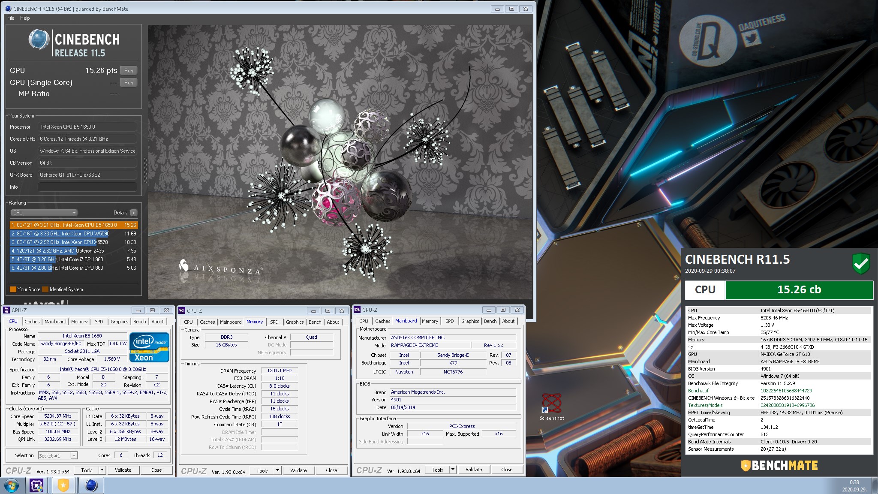This screenshot has width=878, height=494.
Task: Select ranking row Xeon X5570 10.33
Action: pos(74,242)
